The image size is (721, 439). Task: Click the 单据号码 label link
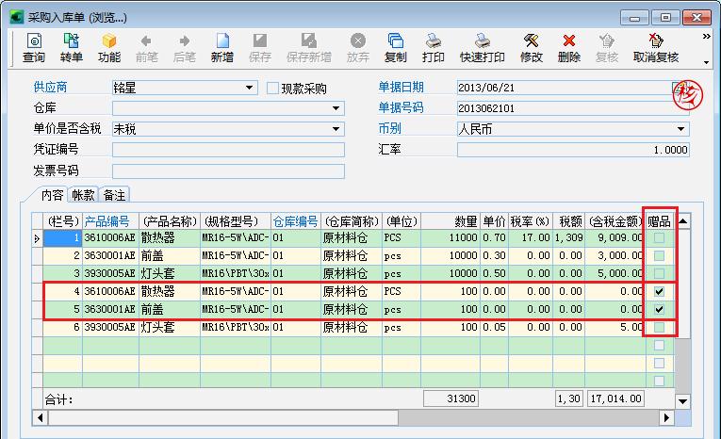click(401, 107)
